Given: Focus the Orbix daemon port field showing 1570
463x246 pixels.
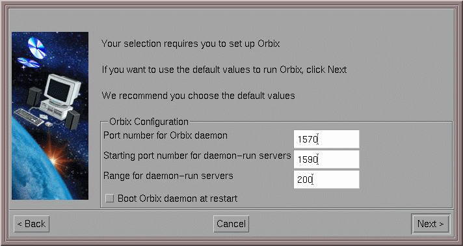Looking at the screenshot, I should click(326, 139).
